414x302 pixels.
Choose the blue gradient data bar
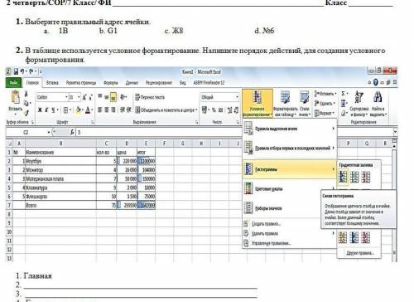click(343, 177)
